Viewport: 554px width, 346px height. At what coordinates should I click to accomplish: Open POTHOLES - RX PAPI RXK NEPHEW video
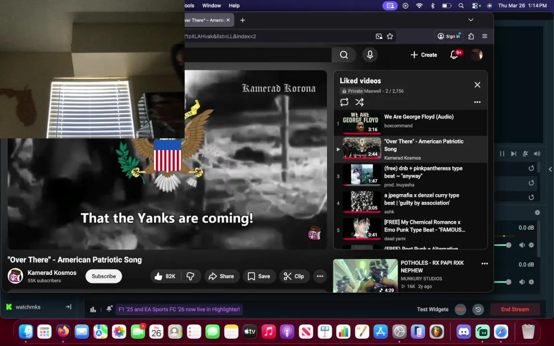(365, 275)
